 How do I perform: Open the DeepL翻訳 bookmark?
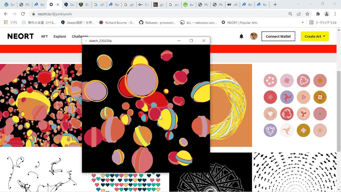(x=78, y=22)
